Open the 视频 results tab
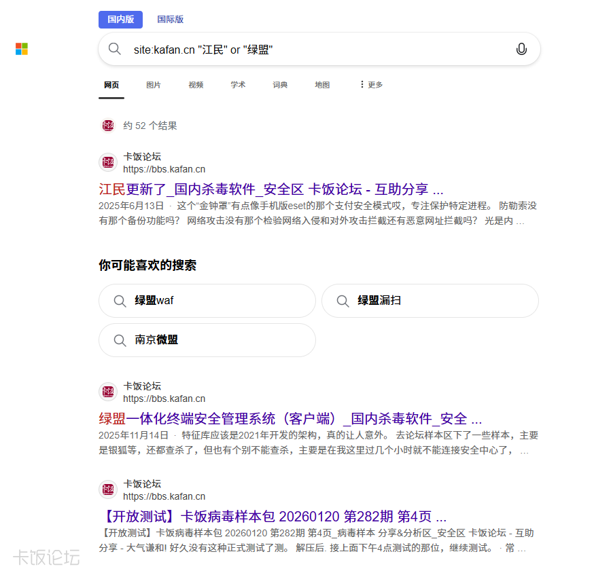Image resolution: width=594 pixels, height=573 pixels. (196, 85)
